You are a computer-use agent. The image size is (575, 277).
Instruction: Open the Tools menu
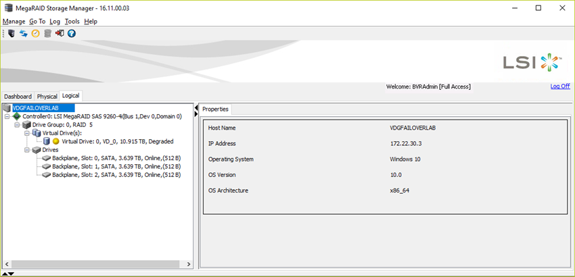coord(72,22)
